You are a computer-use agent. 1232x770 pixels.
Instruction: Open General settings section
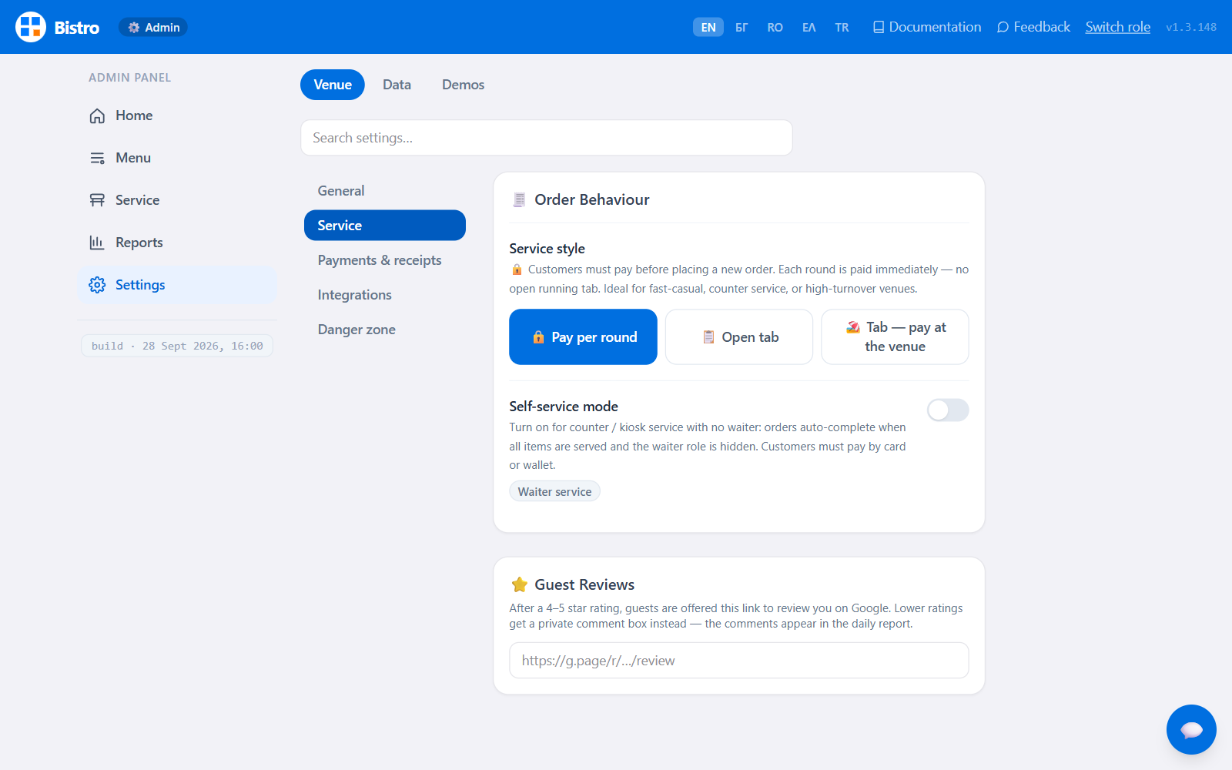[x=385, y=191]
